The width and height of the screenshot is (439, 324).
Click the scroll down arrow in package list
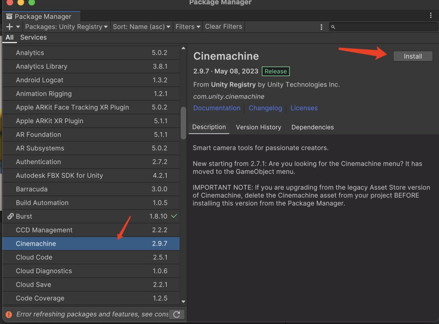coord(183,302)
